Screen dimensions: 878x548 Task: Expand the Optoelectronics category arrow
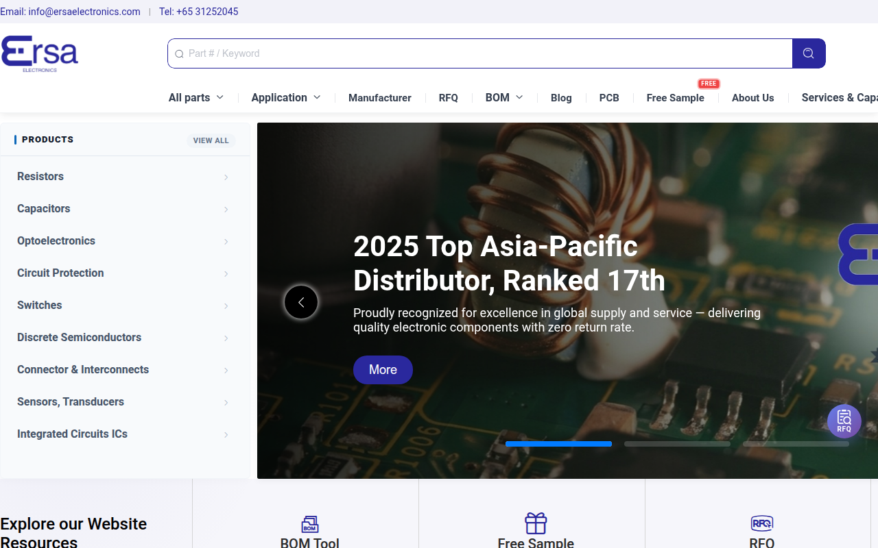[226, 242]
